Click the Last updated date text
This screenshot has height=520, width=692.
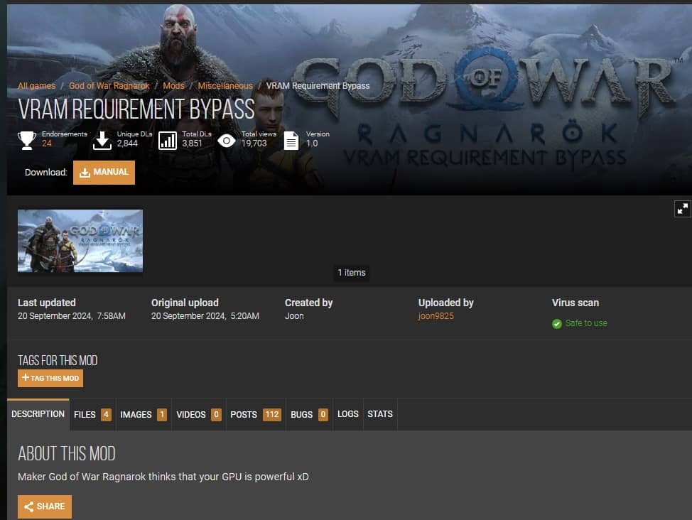click(72, 316)
